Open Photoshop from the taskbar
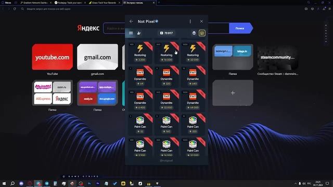Screen dimensions: 333x187 (89, 183)
